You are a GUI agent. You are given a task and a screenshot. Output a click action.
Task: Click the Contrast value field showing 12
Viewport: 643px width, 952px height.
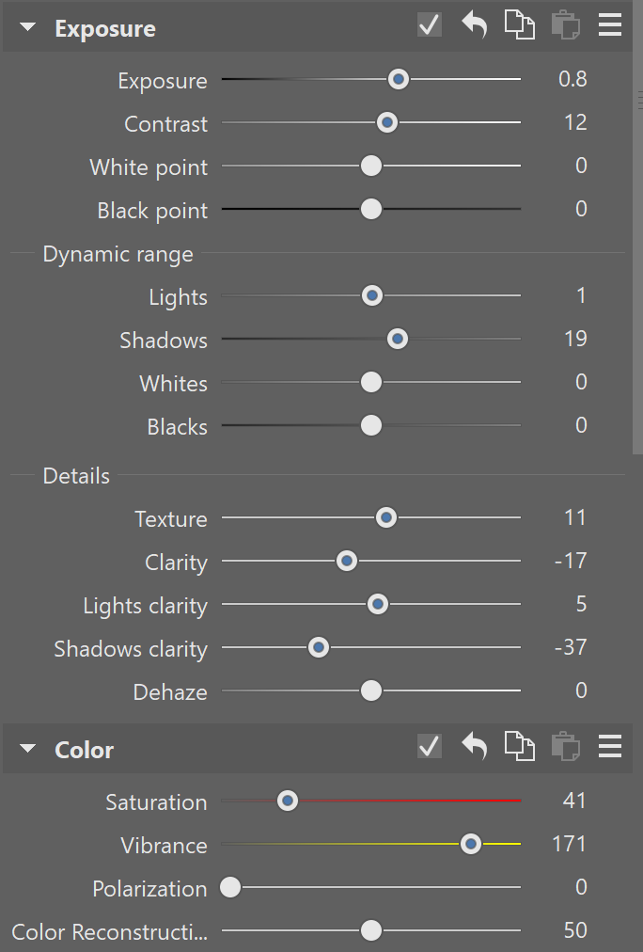575,122
